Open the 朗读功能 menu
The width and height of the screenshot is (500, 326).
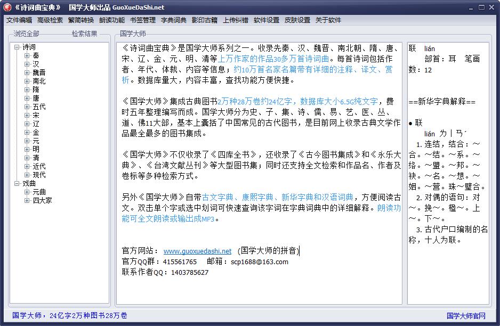pos(112,20)
